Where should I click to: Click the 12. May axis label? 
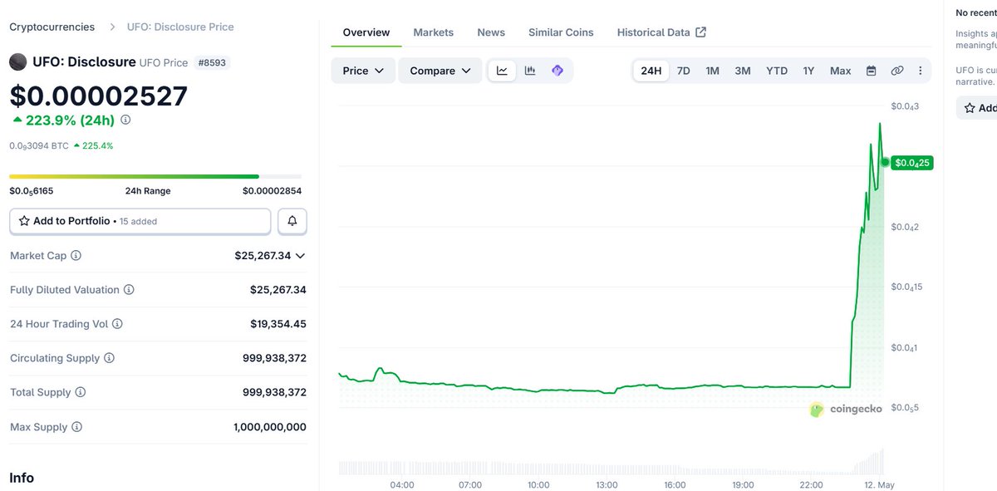[x=879, y=484]
